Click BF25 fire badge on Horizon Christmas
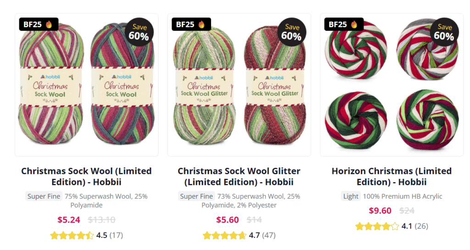470x250 pixels. tap(344, 24)
